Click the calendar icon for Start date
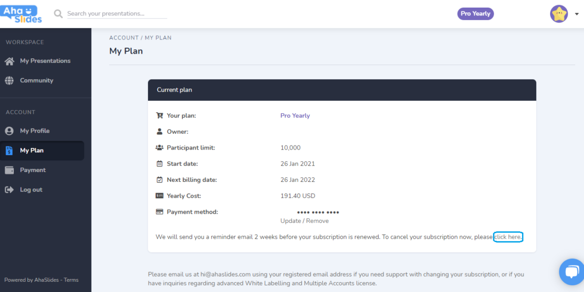 click(x=159, y=163)
